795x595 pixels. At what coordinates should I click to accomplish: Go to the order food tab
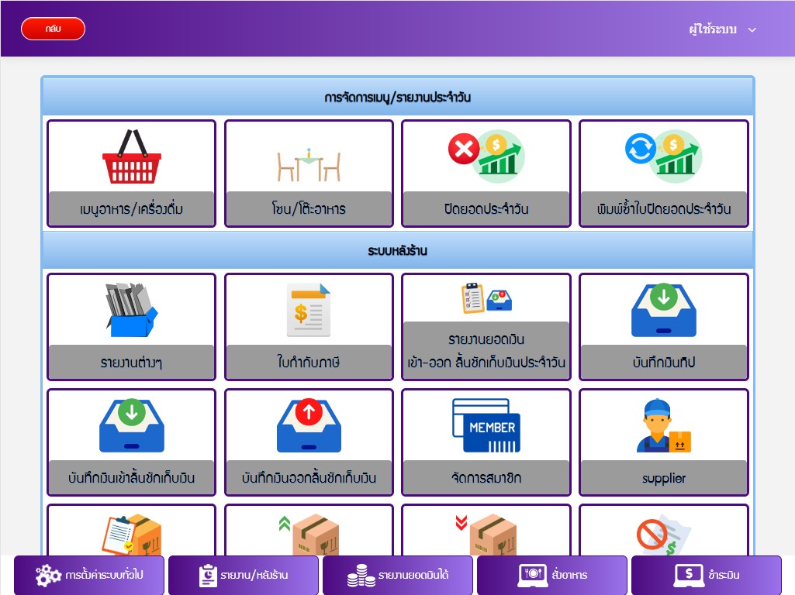click(x=552, y=576)
